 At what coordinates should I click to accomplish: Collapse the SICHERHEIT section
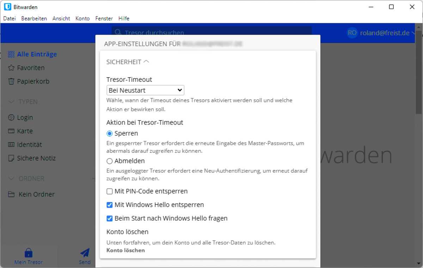point(128,62)
